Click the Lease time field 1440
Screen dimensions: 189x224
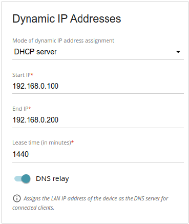(x=98, y=154)
